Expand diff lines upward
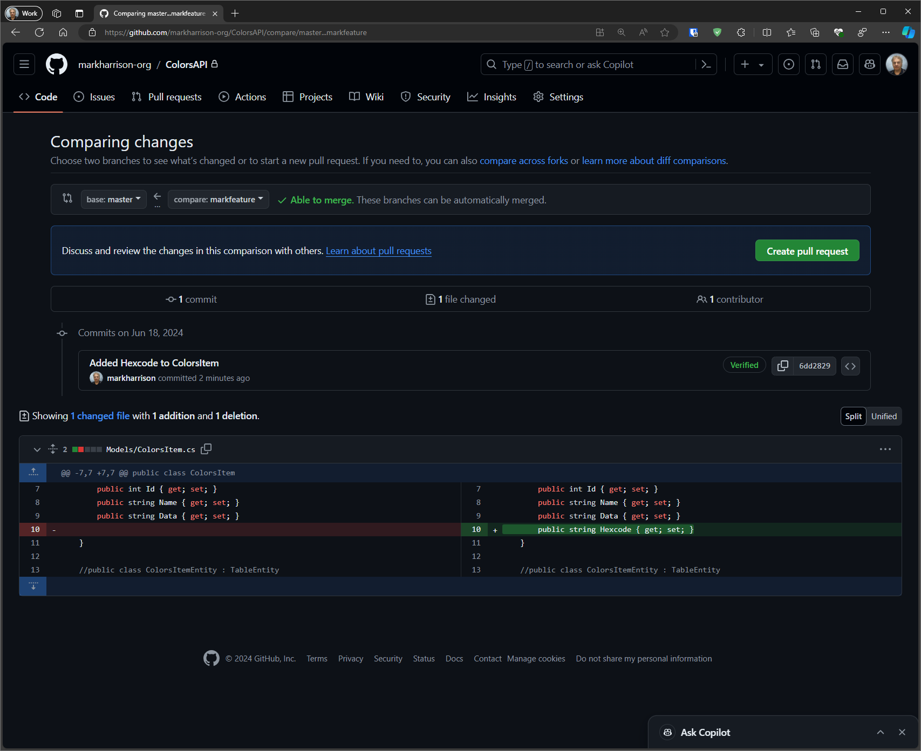 [33, 472]
